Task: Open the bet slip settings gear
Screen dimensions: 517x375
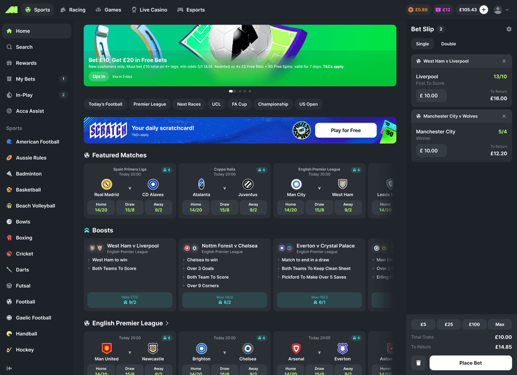Action: [x=509, y=29]
